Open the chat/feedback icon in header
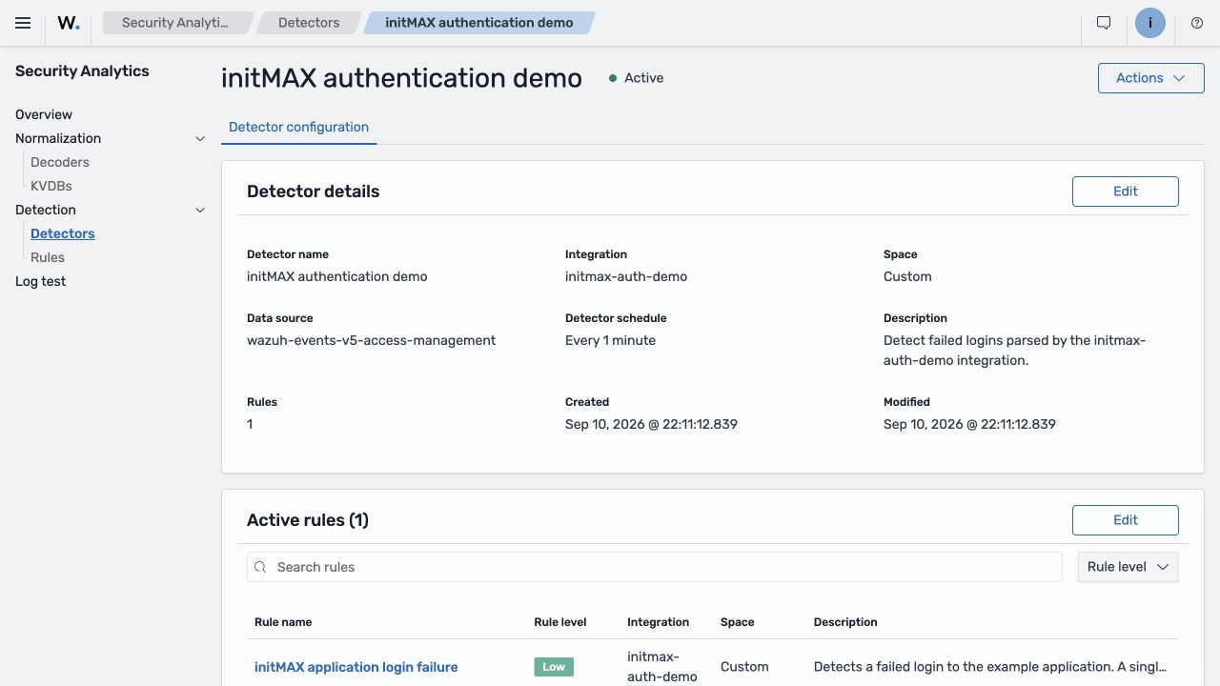 click(1104, 23)
